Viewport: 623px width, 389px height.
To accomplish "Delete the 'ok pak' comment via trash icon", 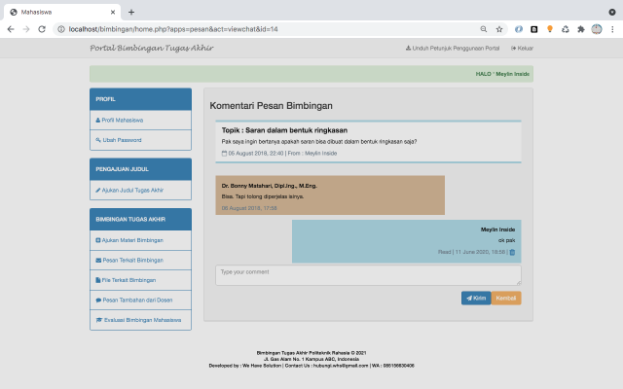I will pos(513,252).
